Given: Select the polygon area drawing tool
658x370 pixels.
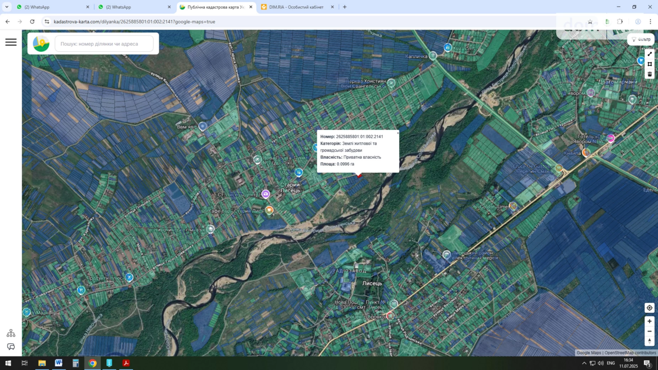Looking at the screenshot, I should [649, 64].
